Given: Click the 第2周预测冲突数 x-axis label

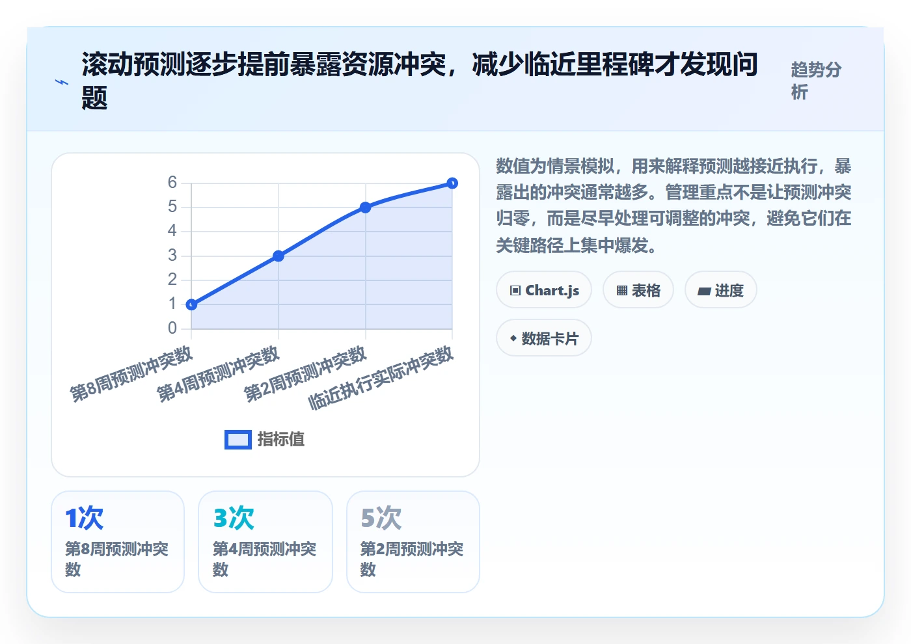Looking at the screenshot, I should click(305, 374).
